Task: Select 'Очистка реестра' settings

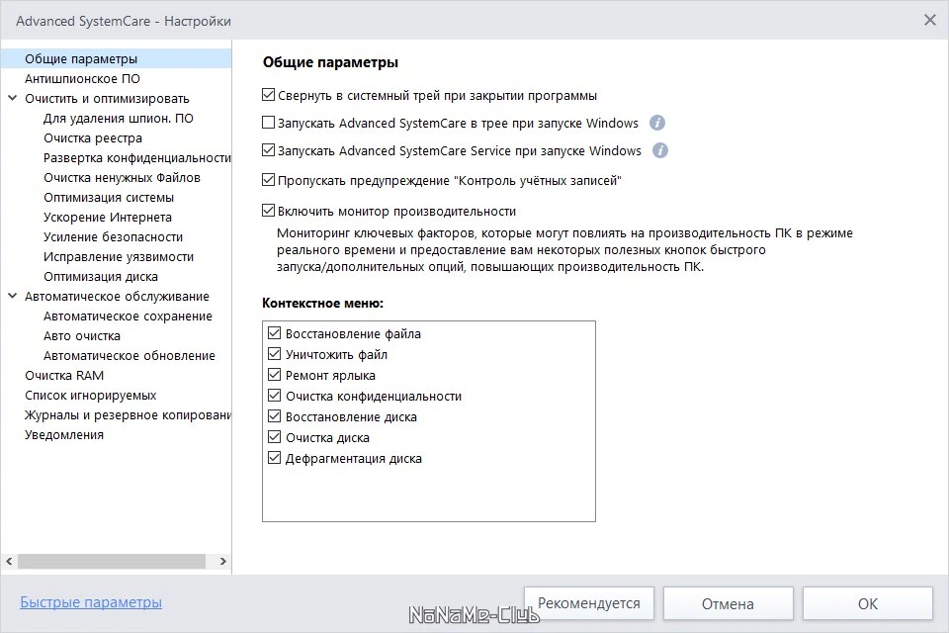Action: pyautogui.click(x=93, y=138)
